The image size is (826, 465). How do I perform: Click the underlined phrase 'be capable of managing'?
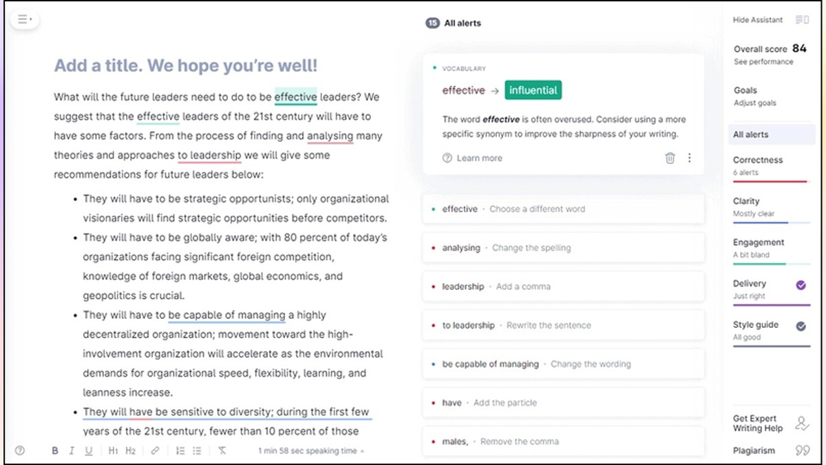click(226, 315)
